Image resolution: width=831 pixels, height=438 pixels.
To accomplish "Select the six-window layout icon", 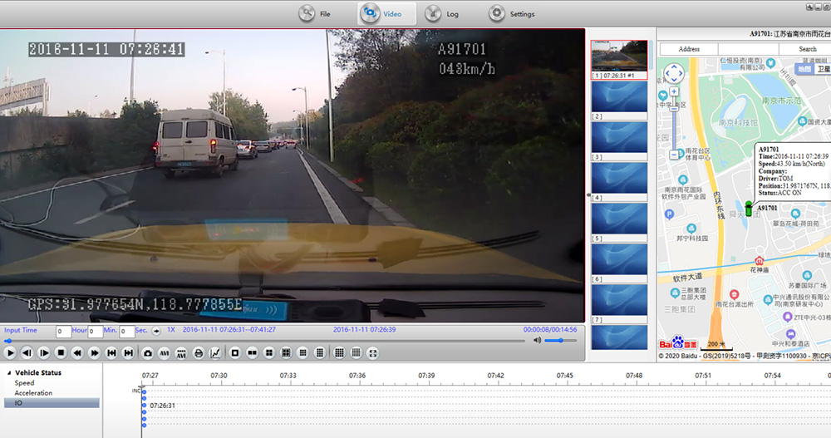I will pyautogui.click(x=286, y=352).
